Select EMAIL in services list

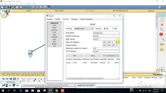coord(54,44)
